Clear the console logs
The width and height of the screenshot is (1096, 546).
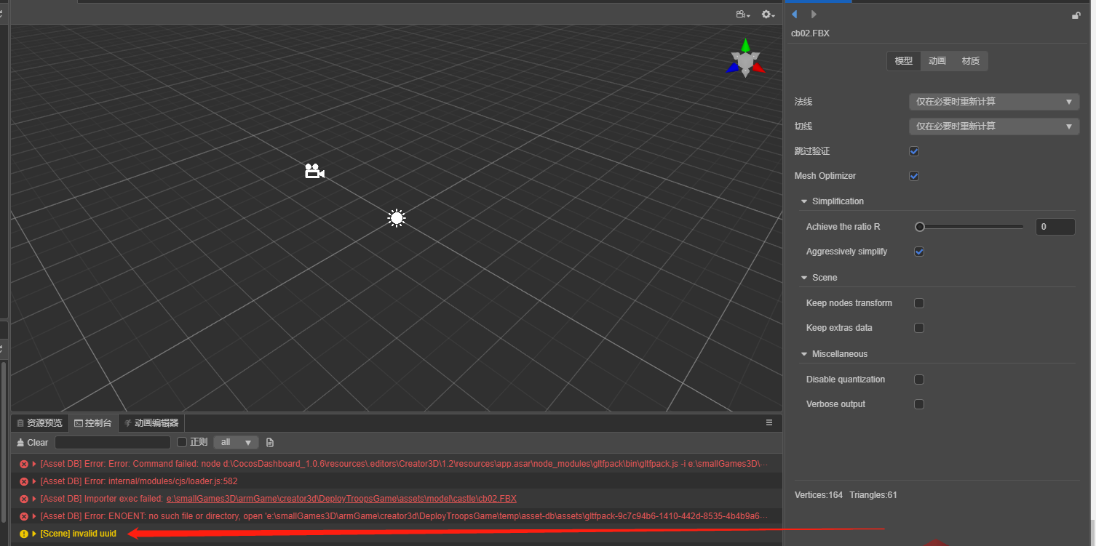click(32, 442)
